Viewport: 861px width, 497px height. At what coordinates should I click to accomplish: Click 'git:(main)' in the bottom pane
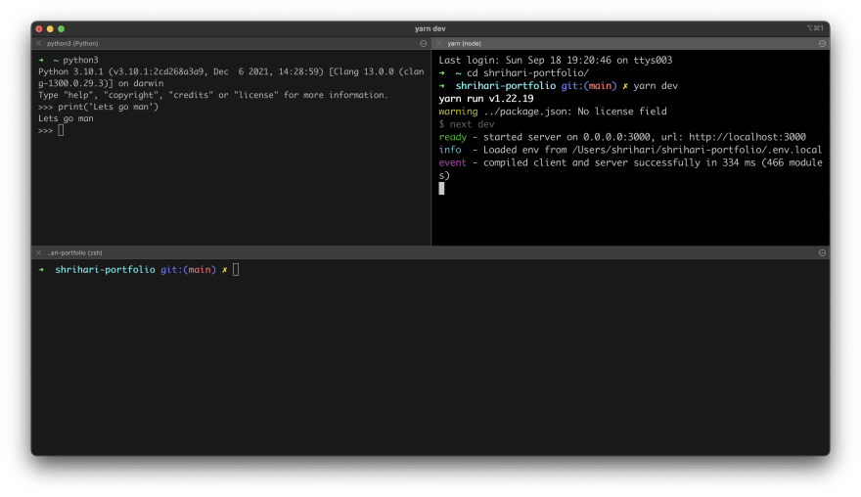point(188,270)
